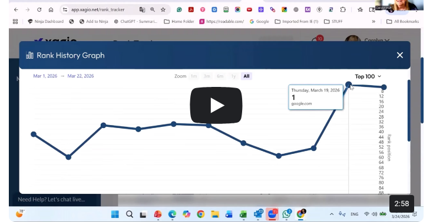Viewport: 433px width, 222px height.
Task: Open the Imported From IE (1) folder
Action: tap(296, 22)
